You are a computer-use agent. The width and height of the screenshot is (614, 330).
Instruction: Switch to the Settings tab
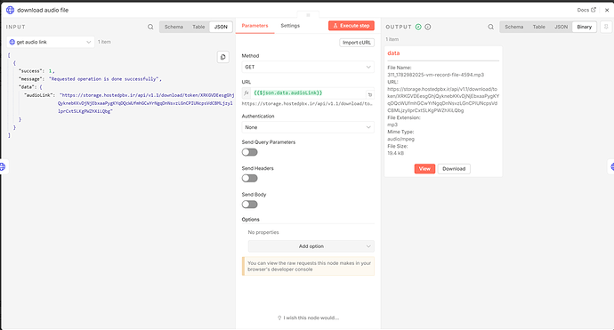[290, 26]
